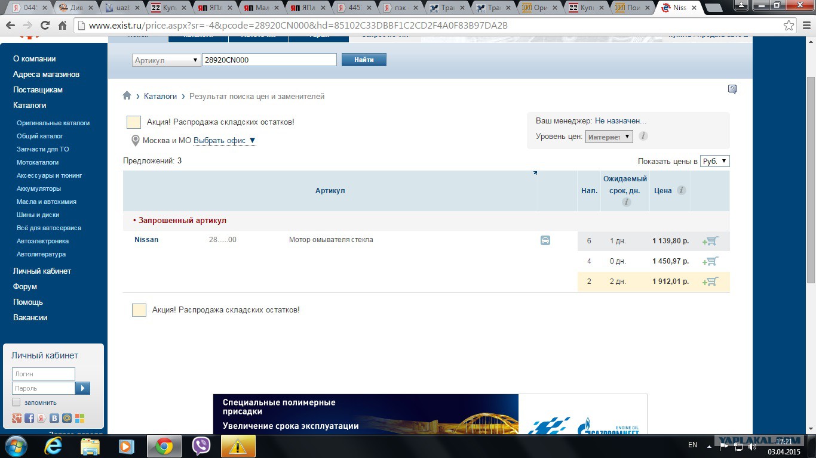
Task: Sign in with Facebook icon
Action: coord(29,418)
